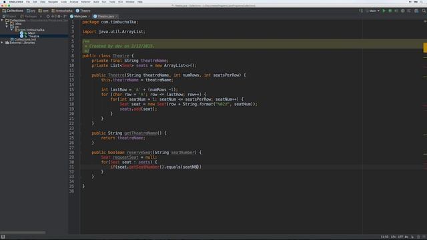Open the project view dropdown arrow beside Packages
The image size is (427, 240).
(41, 16)
